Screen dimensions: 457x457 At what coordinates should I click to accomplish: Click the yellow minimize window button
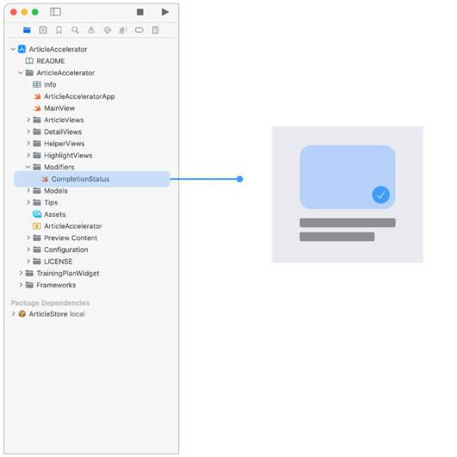tap(24, 12)
